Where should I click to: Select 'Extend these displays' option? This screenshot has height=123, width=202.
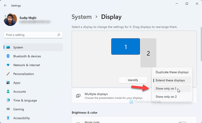click(170, 80)
